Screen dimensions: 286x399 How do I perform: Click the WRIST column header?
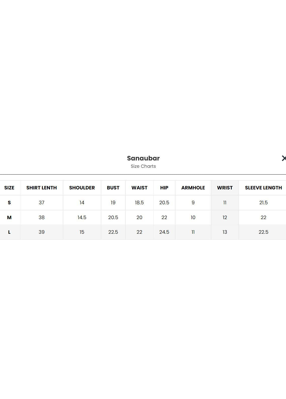225,188
